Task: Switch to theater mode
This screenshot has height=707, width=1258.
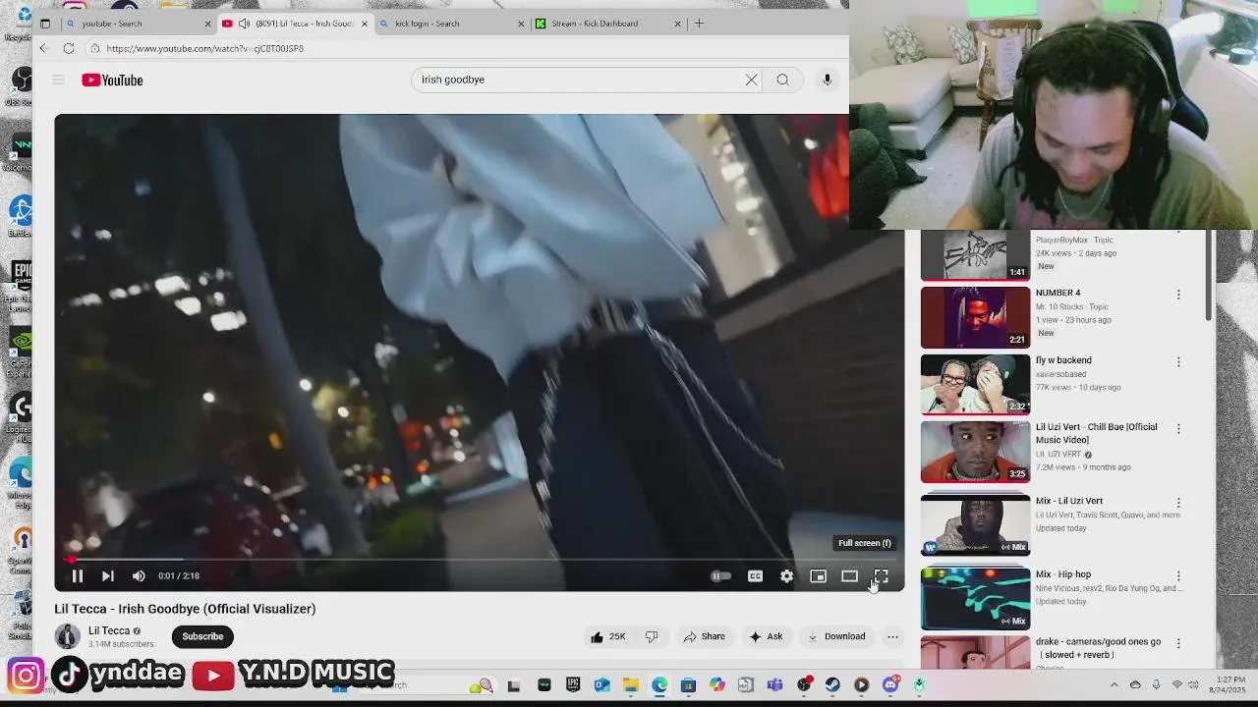Action: click(x=849, y=576)
